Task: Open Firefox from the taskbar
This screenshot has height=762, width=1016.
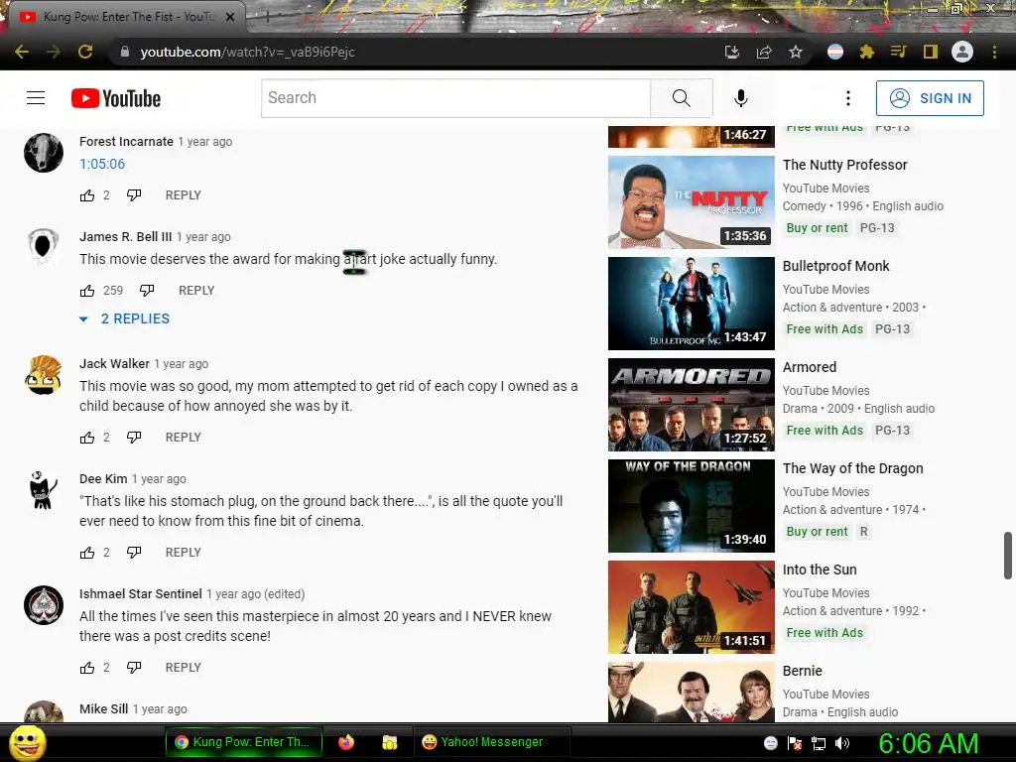Action: pos(346,742)
